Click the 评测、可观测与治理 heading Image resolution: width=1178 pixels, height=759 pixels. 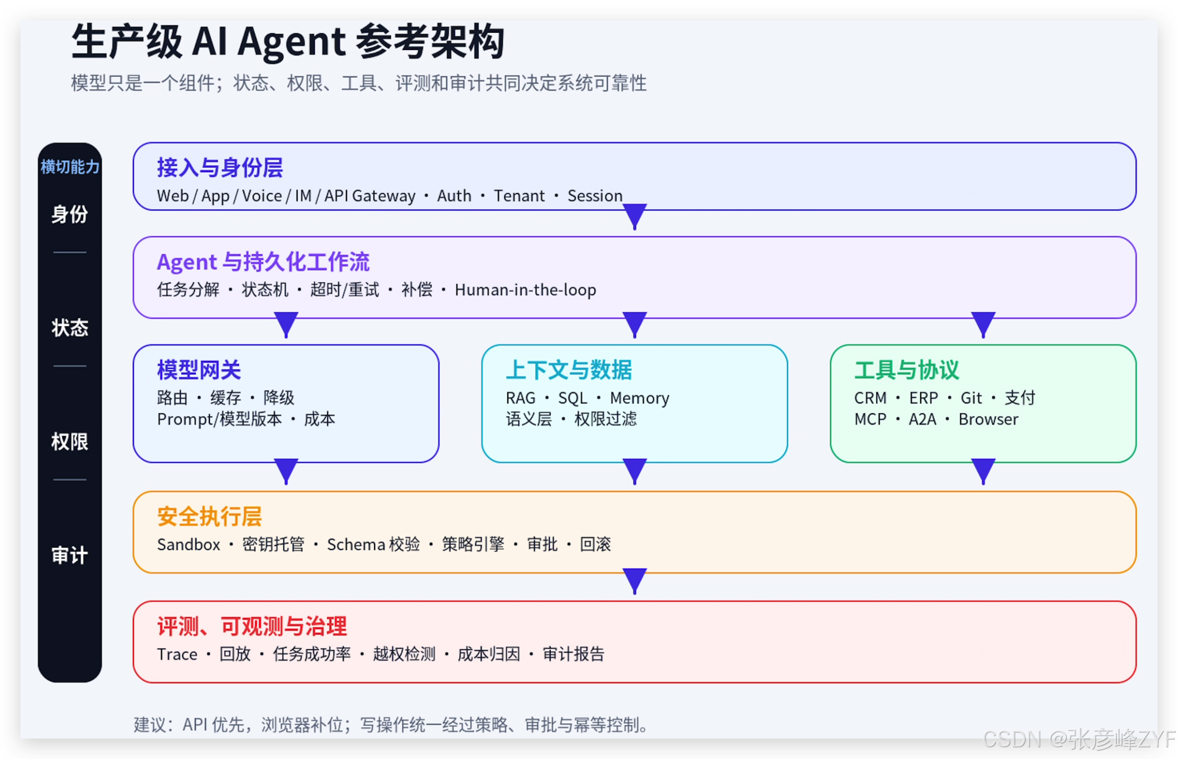[252, 626]
